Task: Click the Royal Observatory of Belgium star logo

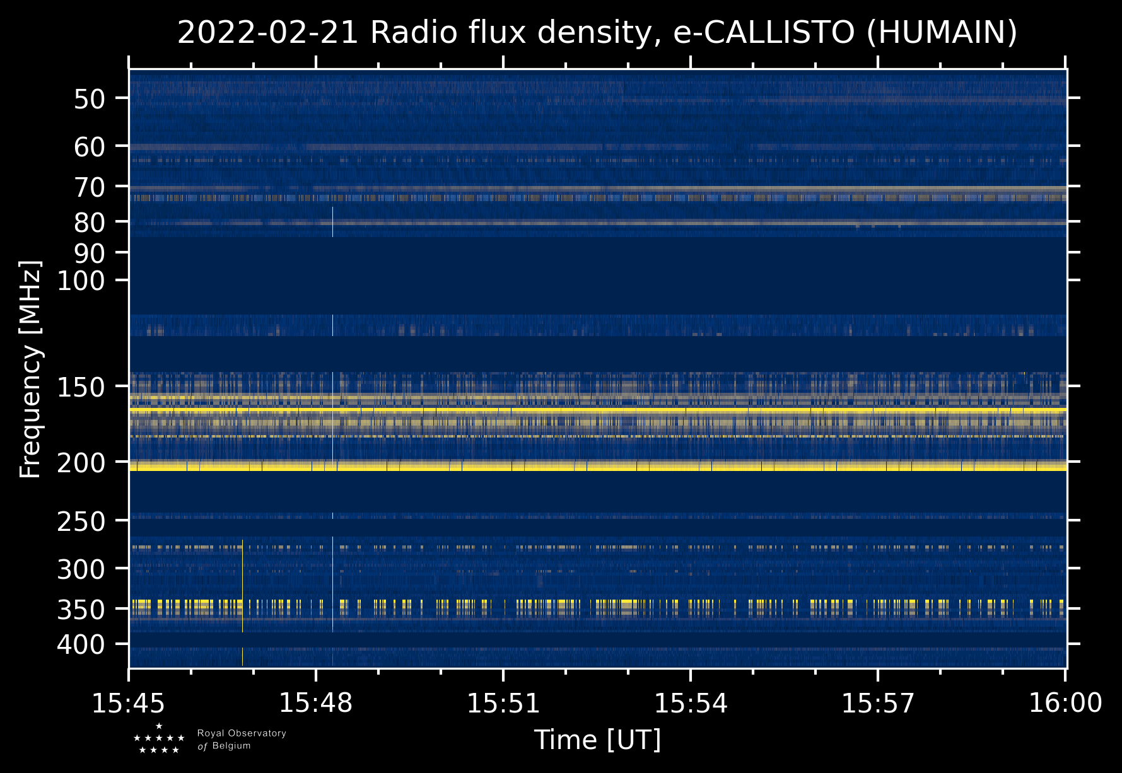Action: [x=159, y=739]
